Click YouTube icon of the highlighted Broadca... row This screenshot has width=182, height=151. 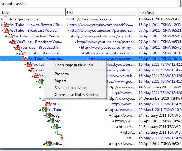click(x=25, y=59)
